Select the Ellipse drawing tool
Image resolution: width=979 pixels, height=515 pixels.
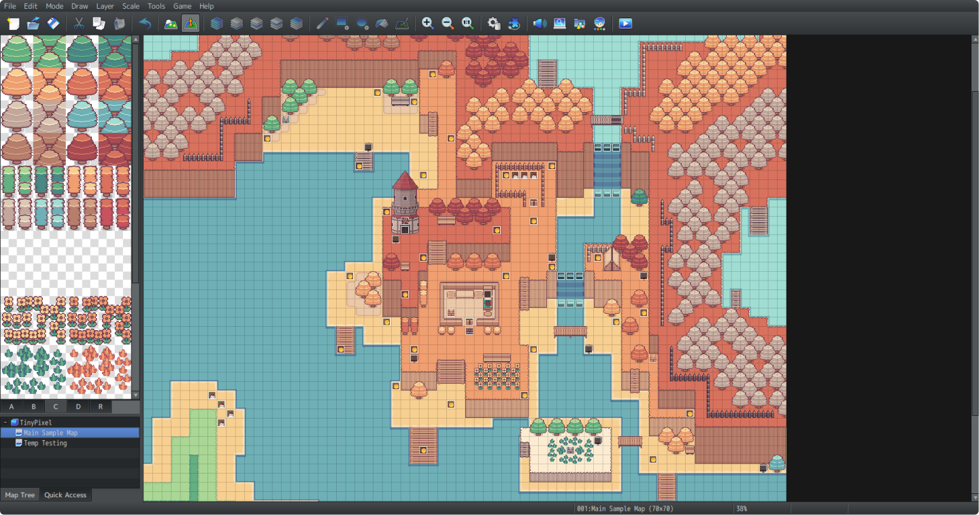363,24
